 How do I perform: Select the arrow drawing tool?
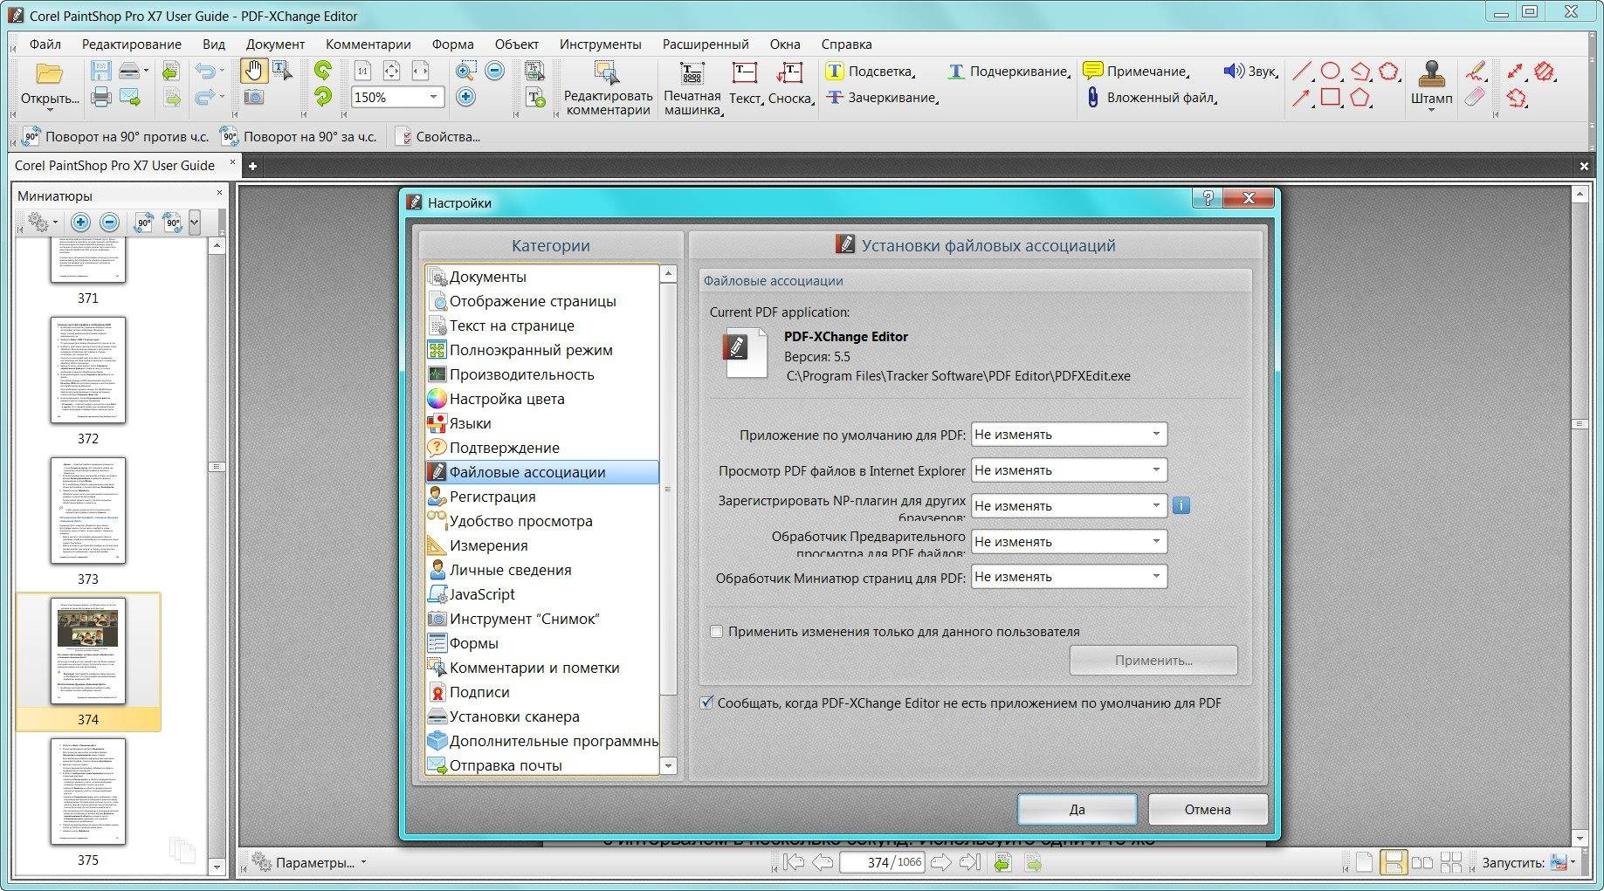click(x=1302, y=98)
